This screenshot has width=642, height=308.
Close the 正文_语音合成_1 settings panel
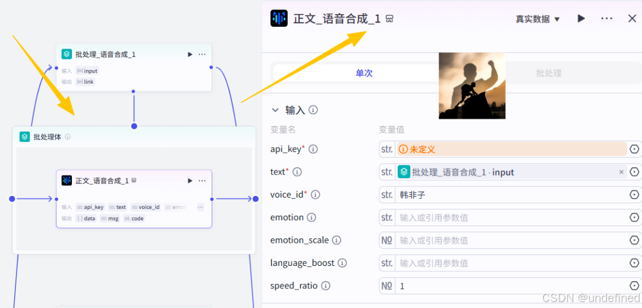(632, 18)
